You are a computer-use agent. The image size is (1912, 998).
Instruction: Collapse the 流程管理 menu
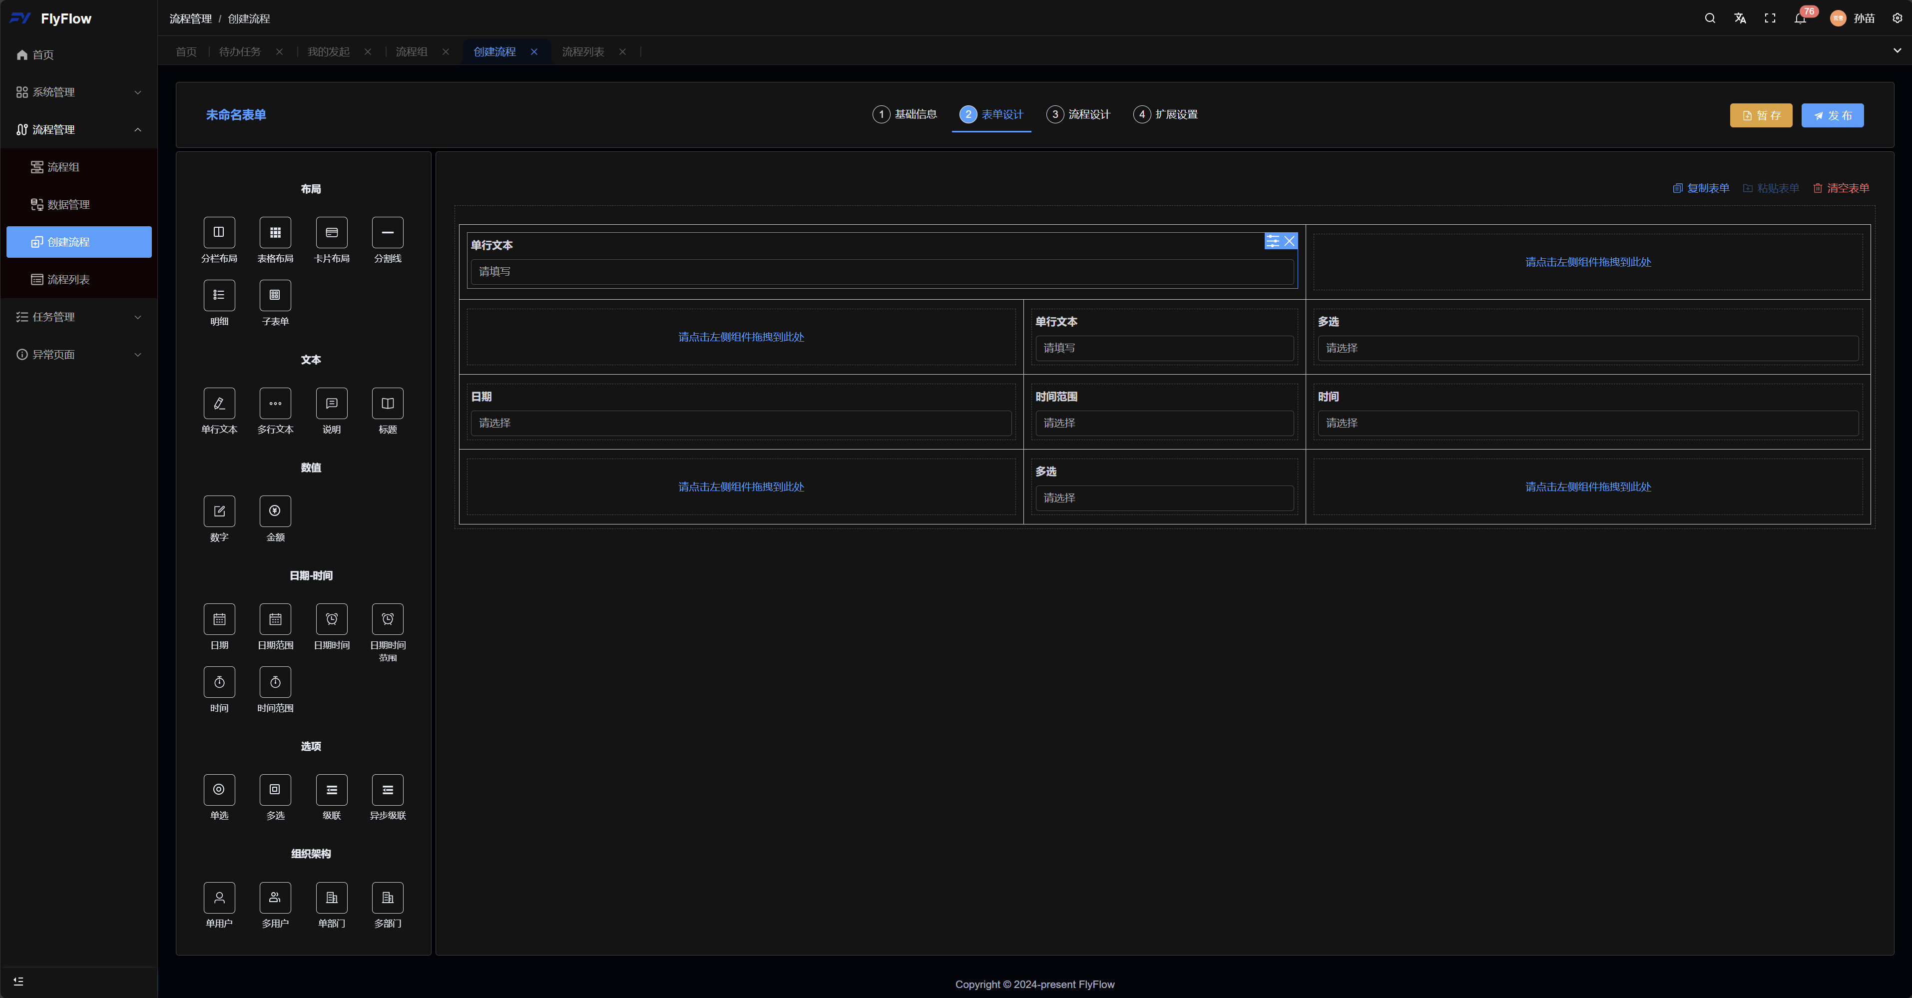pos(79,130)
